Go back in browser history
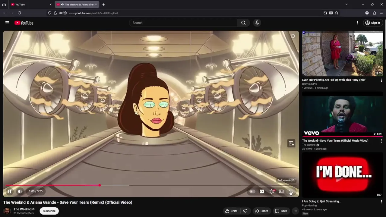Image resolution: width=386 pixels, height=217 pixels. [x=5, y=13]
